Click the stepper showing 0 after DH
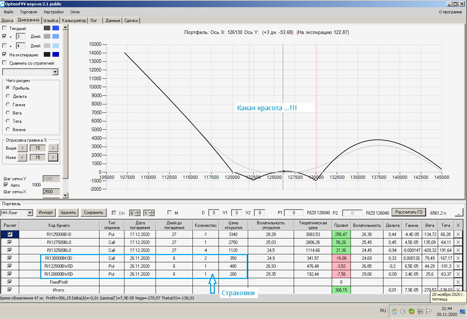Screen dimensions: 467x319 tap(135, 213)
